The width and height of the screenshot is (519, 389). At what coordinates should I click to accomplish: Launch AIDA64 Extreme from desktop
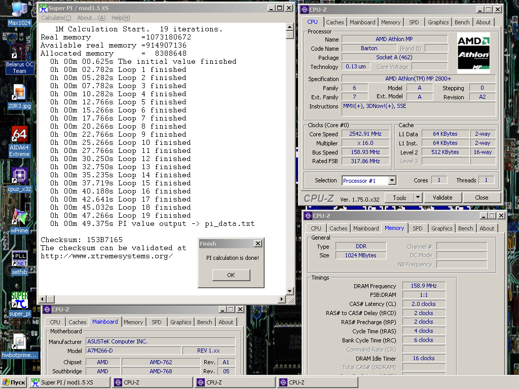pos(19,142)
